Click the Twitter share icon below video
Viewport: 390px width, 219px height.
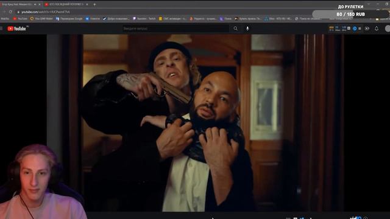click(x=302, y=218)
